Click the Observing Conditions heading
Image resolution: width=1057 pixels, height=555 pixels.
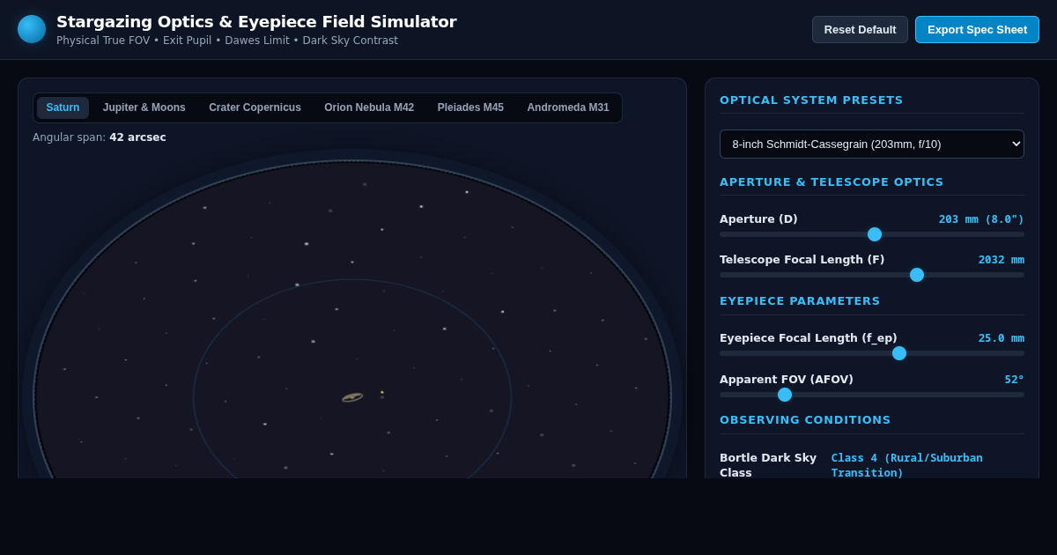805,420
